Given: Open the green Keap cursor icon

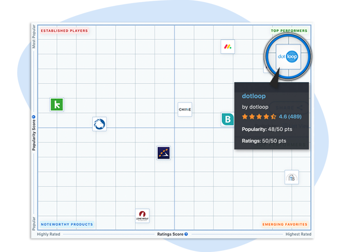Looking at the screenshot, I should pos(56,105).
